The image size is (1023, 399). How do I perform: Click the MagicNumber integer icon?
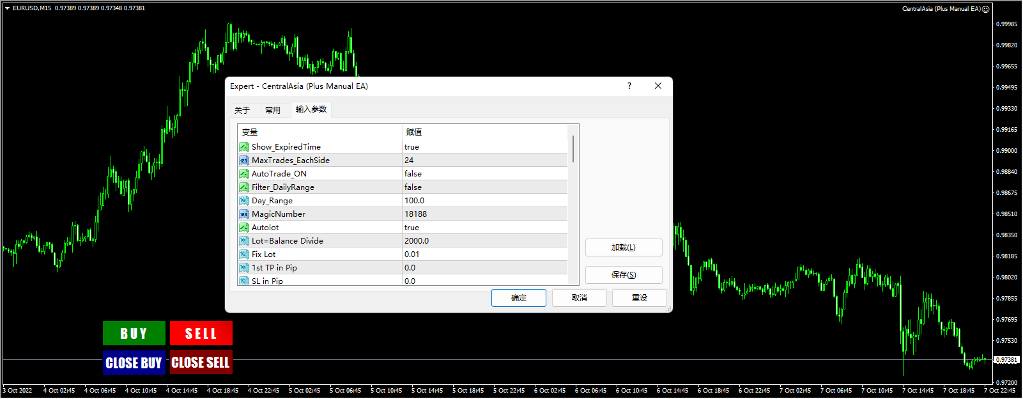pos(244,214)
